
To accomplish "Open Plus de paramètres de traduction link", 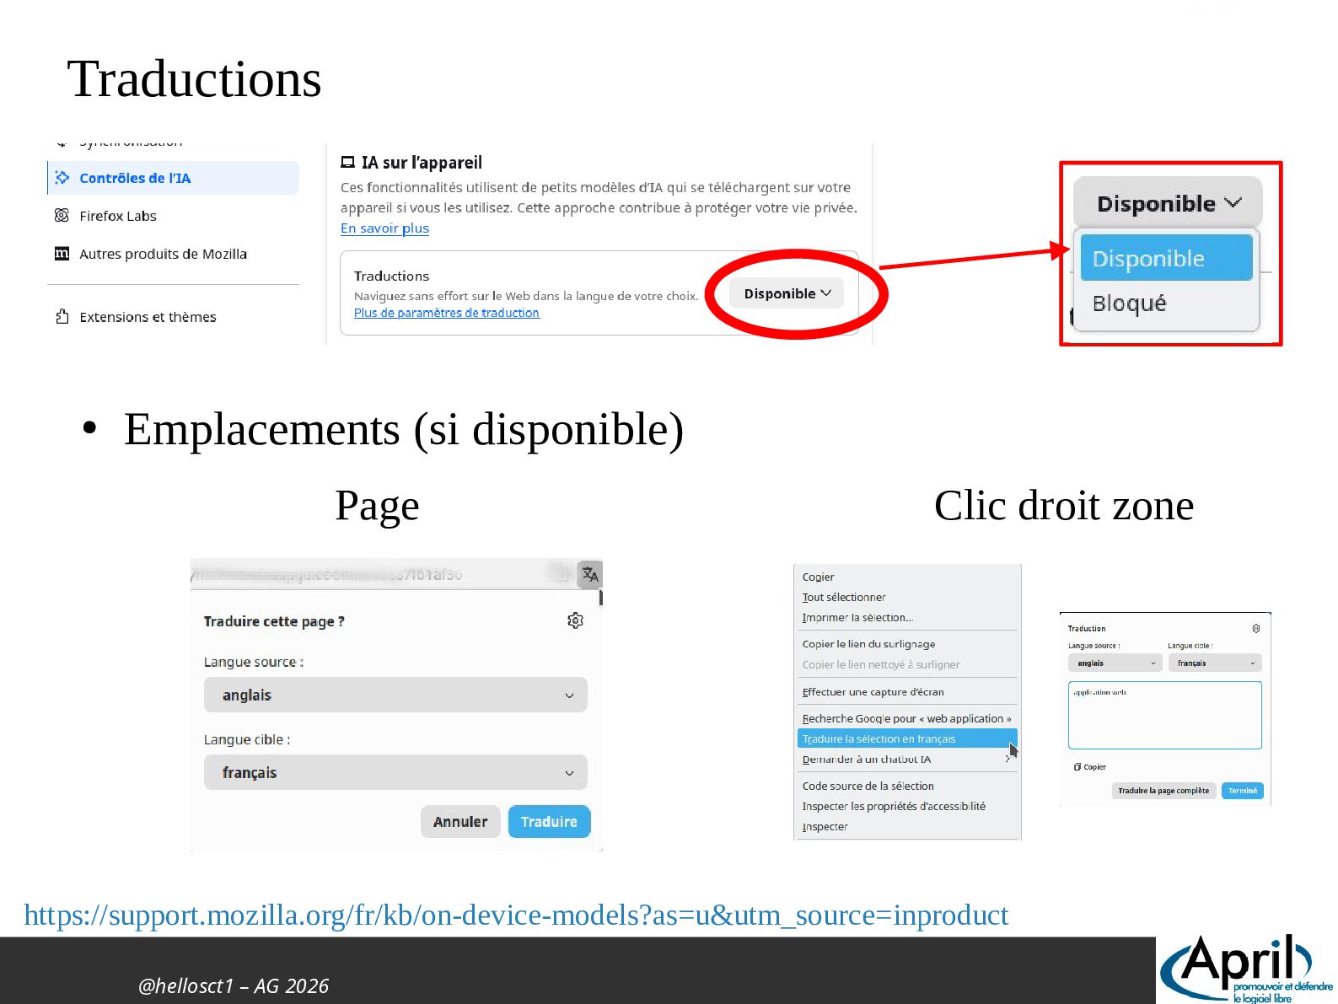I will pyautogui.click(x=447, y=313).
